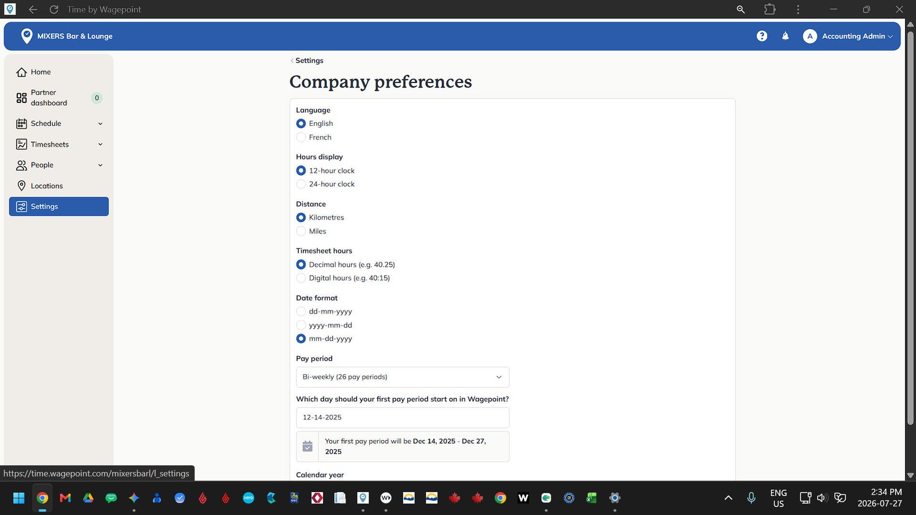Screen dimensions: 916x515
Task: Click the MIXERS Bar & Lounge company name
Action: 75,36
